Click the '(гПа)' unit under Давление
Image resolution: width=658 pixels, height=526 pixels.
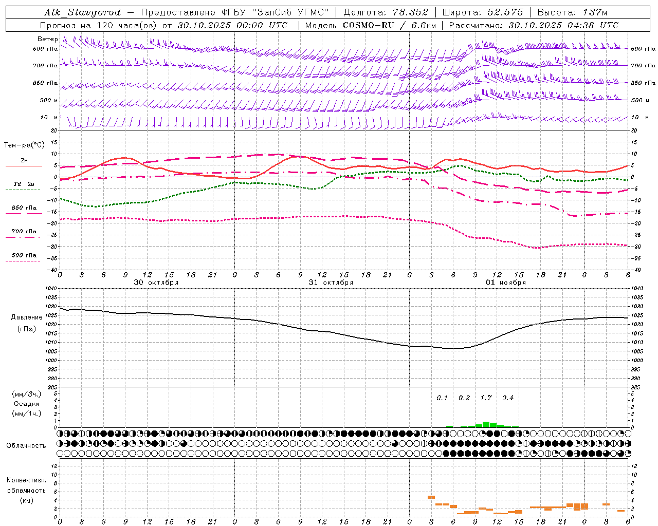point(26,329)
